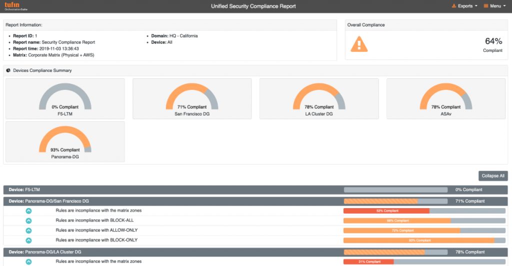Screen dimensions: 512x266
Task: Open the Menu dropdown
Action: coord(494,6)
